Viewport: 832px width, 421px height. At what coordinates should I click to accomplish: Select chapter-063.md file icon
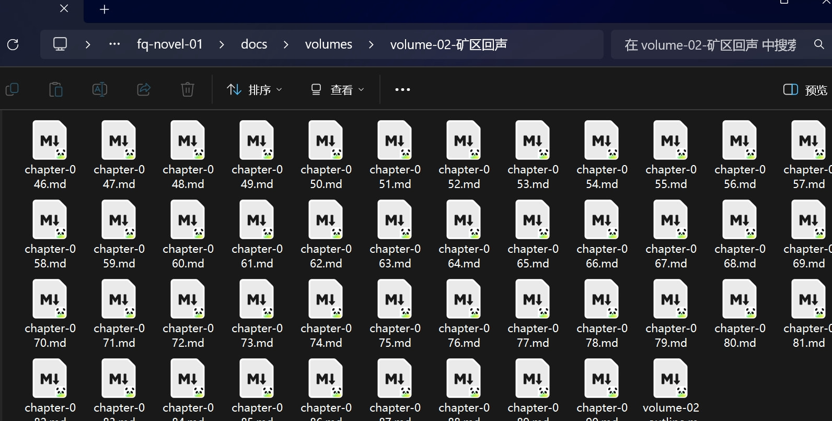395,219
